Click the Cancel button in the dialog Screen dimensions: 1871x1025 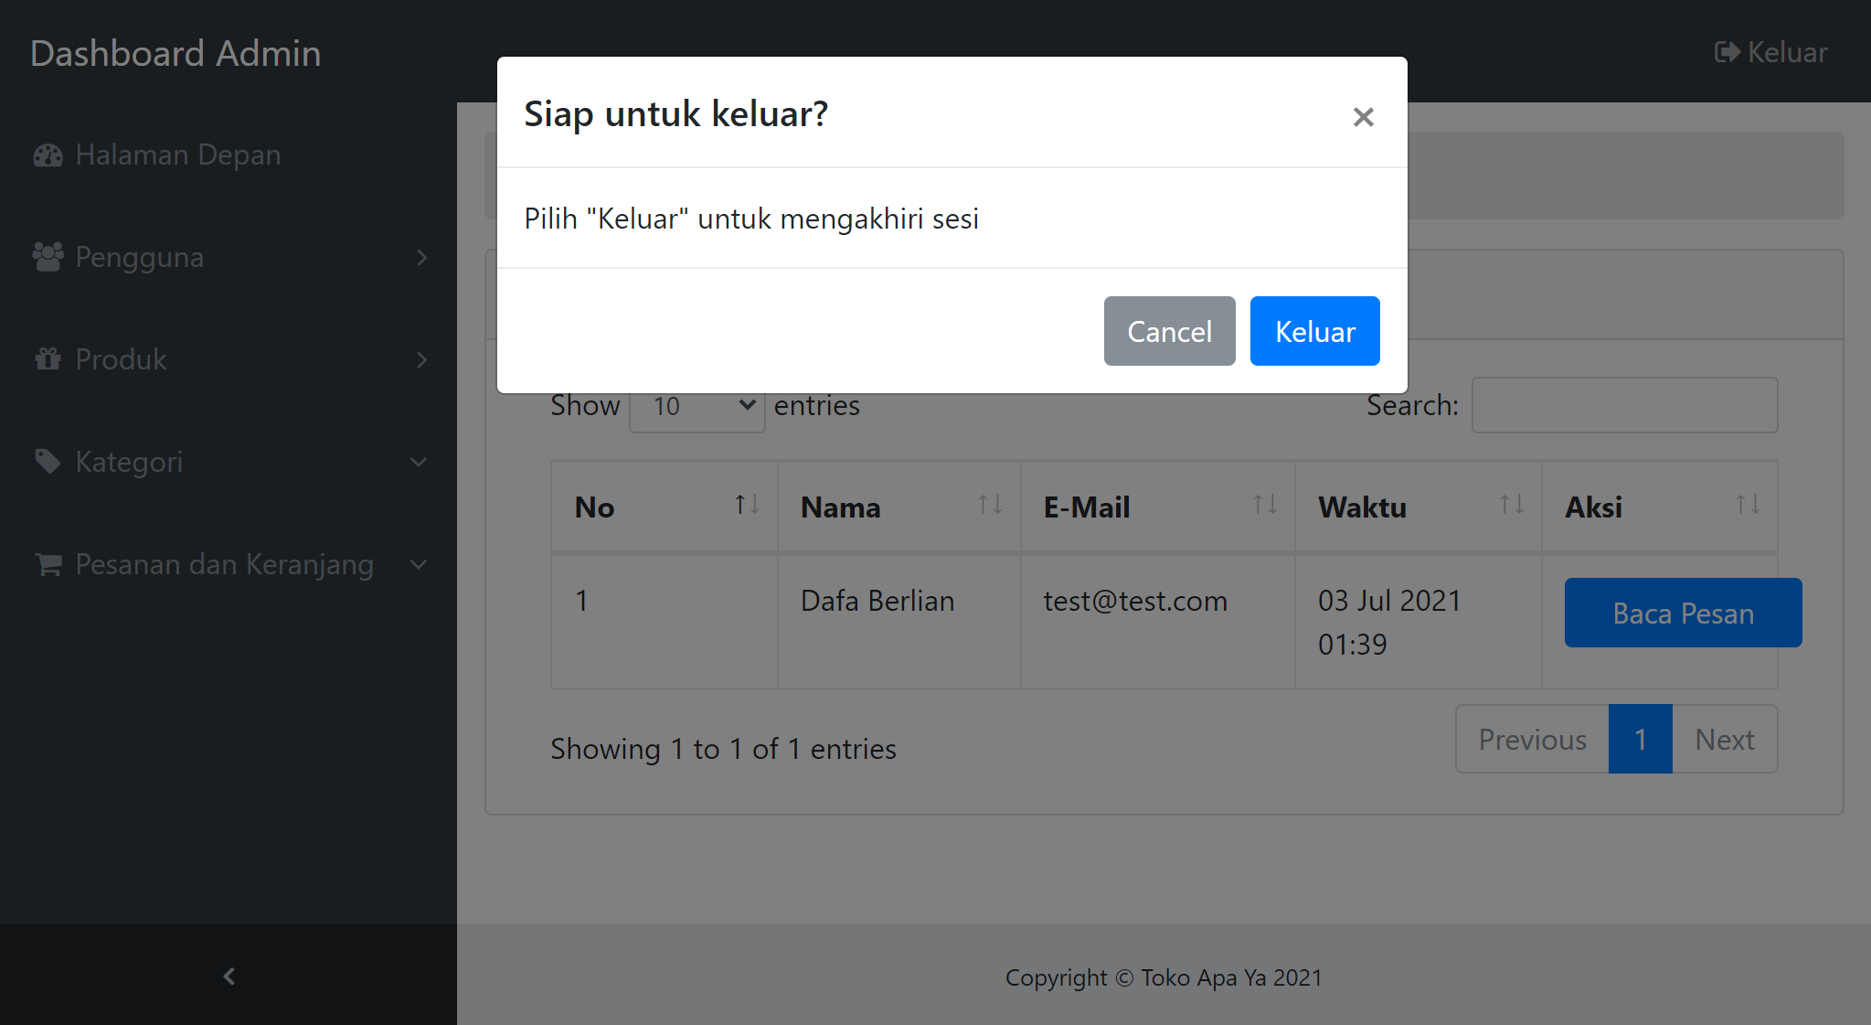tap(1169, 331)
